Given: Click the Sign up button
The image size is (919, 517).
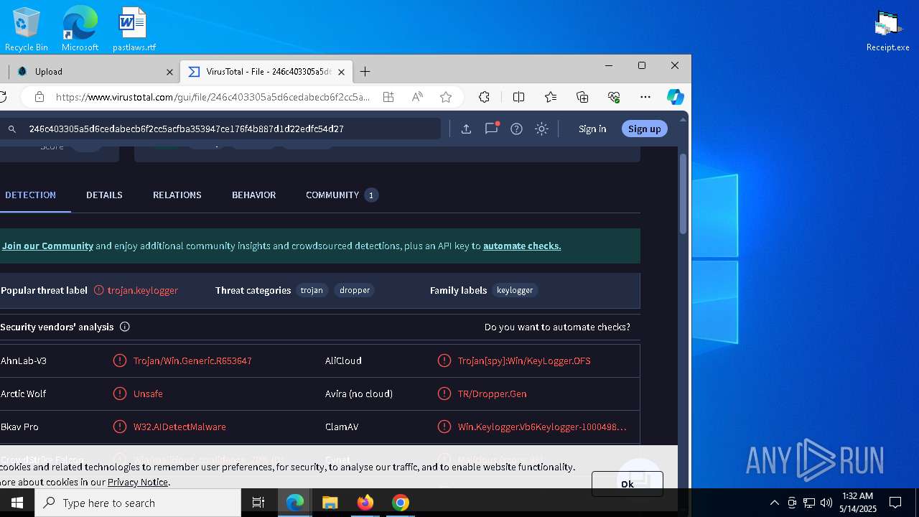Looking at the screenshot, I should (644, 129).
